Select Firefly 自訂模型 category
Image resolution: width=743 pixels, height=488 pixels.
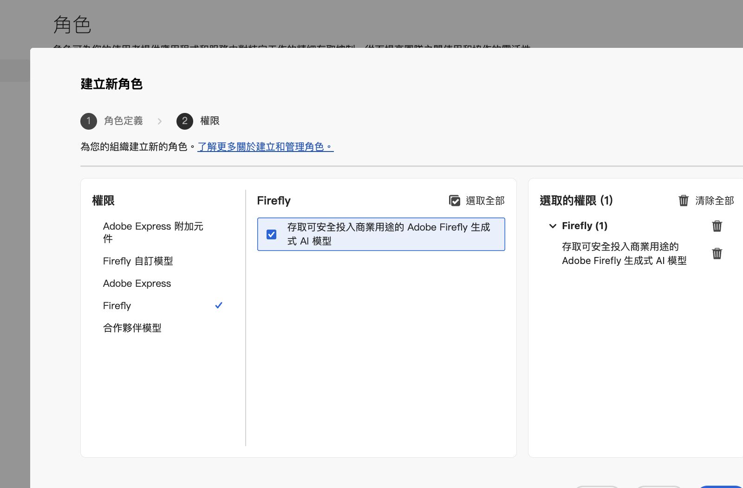137,261
